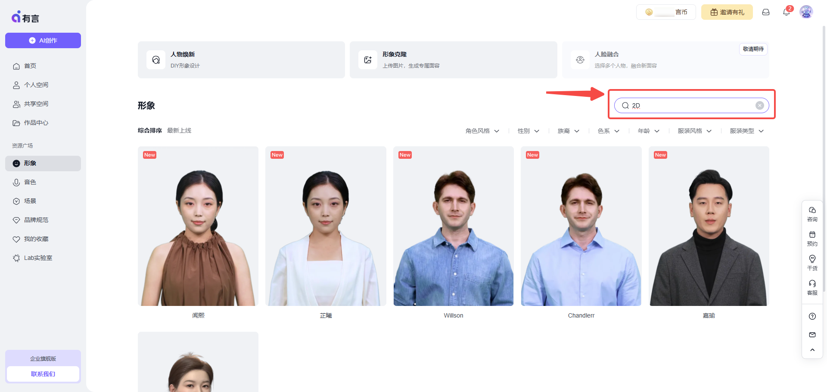Click the AI创作 button

(43, 40)
